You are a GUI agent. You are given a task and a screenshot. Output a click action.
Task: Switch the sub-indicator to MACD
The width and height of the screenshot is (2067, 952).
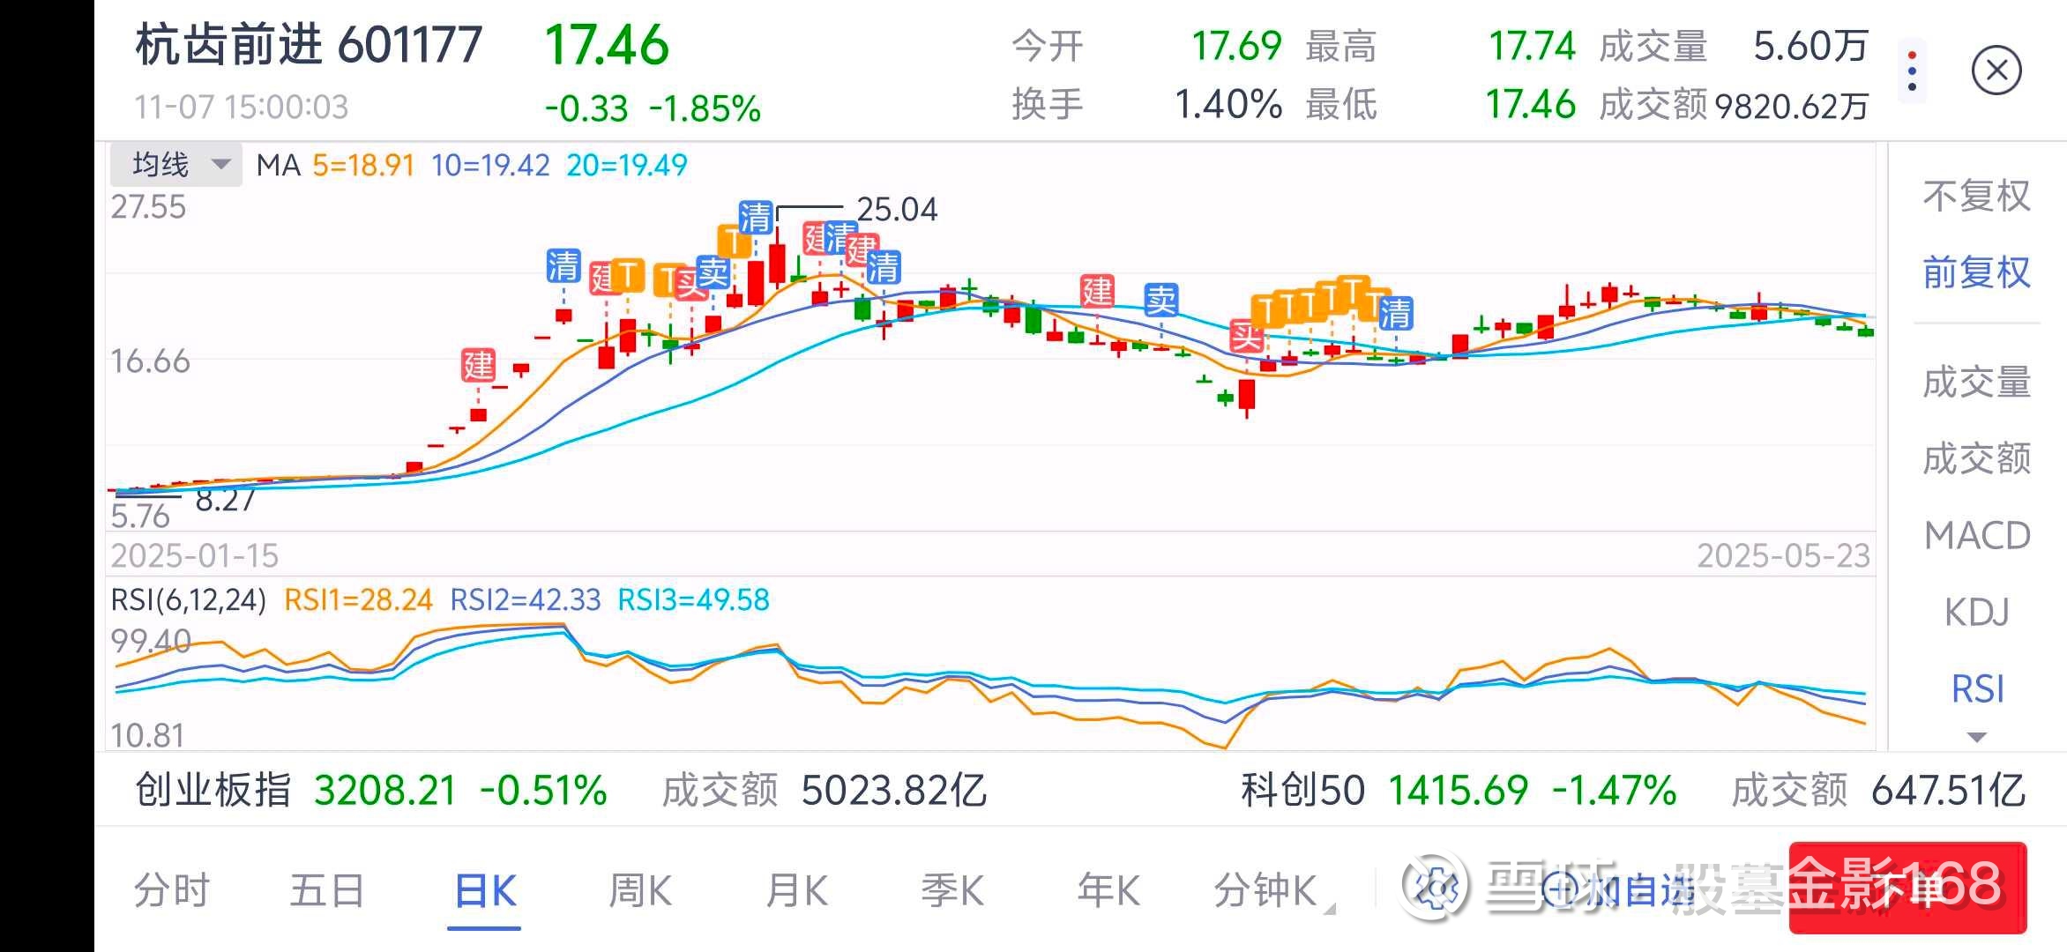tap(1976, 535)
